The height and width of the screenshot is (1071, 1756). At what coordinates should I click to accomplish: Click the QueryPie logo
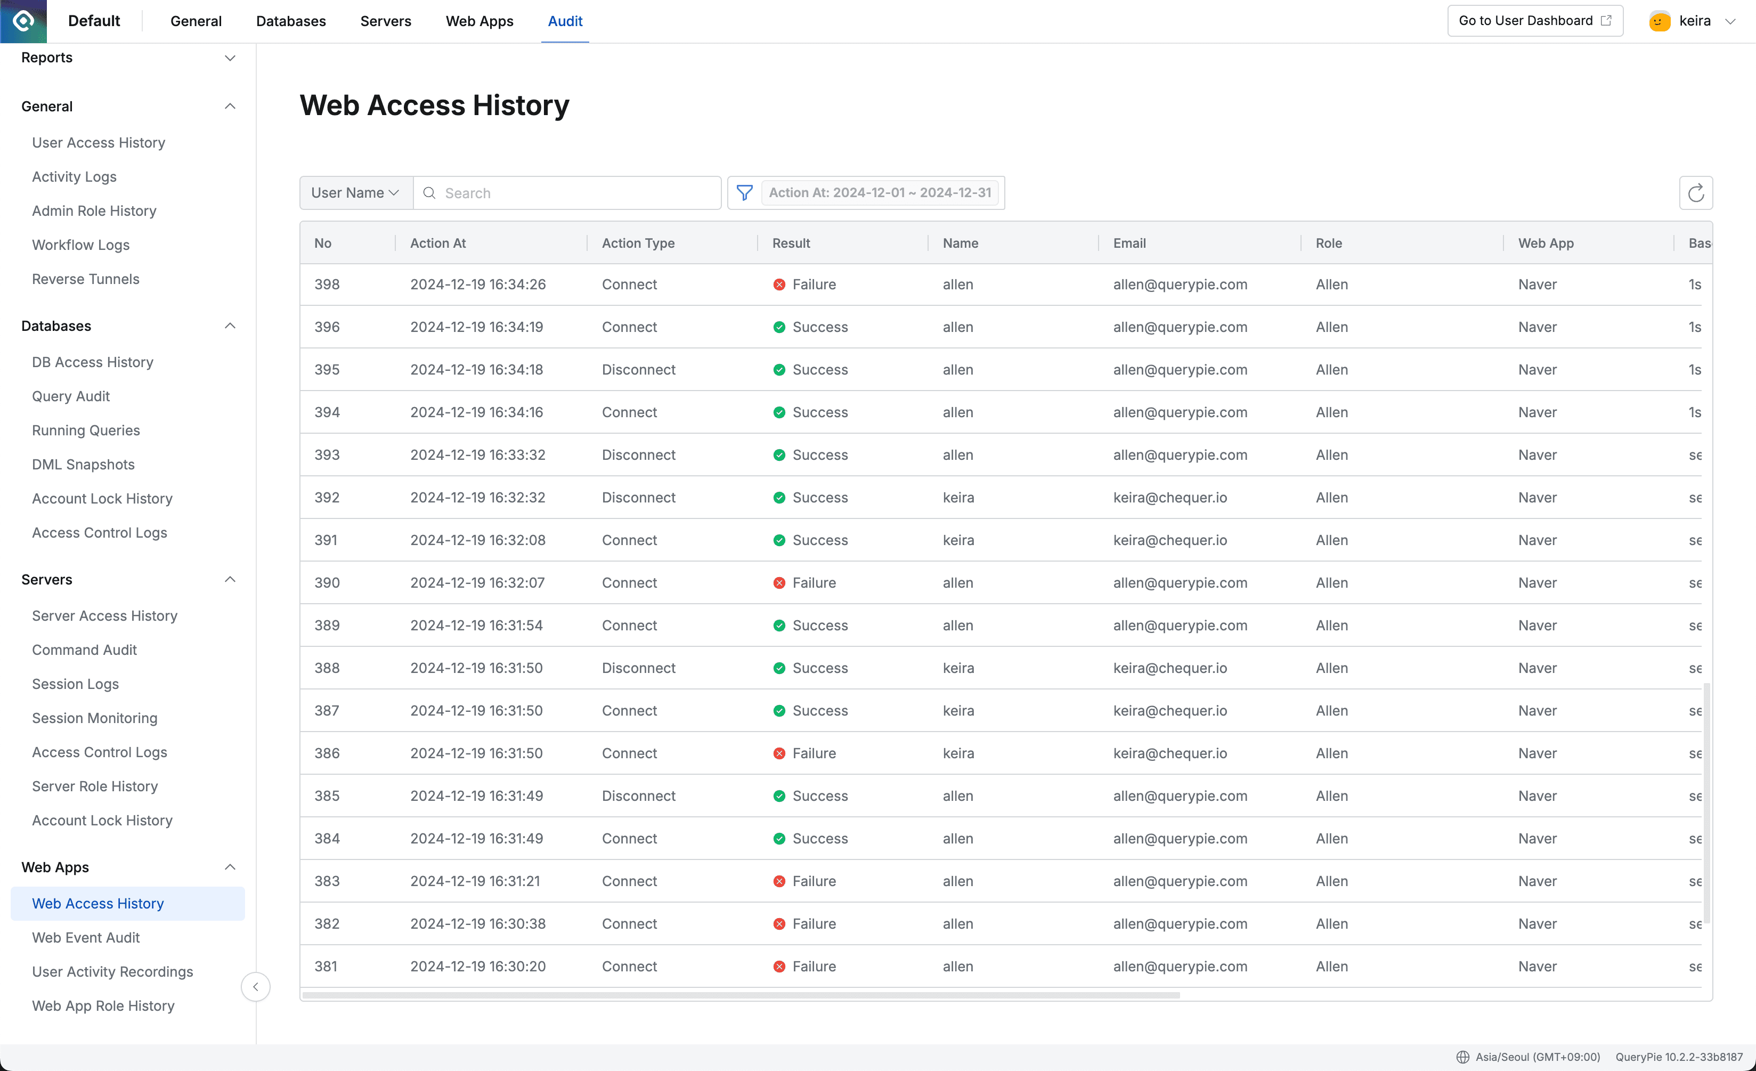point(23,21)
